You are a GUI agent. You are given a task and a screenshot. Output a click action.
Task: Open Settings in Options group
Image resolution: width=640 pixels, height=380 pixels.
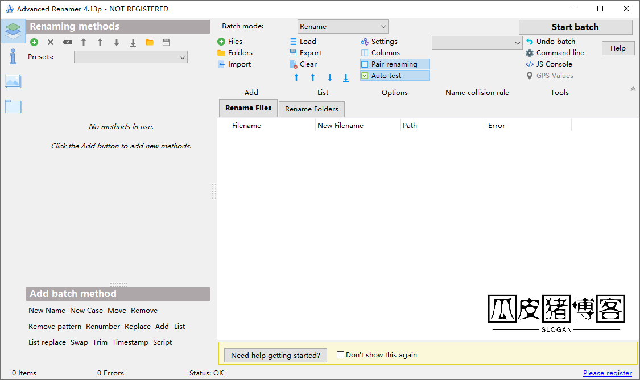(379, 41)
